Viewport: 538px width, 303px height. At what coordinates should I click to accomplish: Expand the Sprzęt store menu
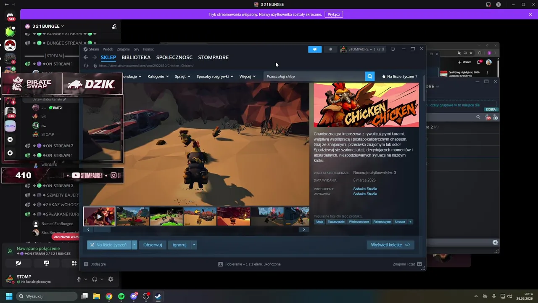182,76
